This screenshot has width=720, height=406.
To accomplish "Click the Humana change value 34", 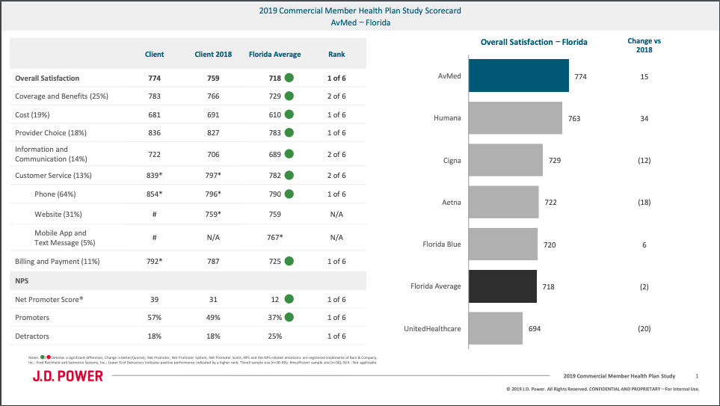I will 644,118.
